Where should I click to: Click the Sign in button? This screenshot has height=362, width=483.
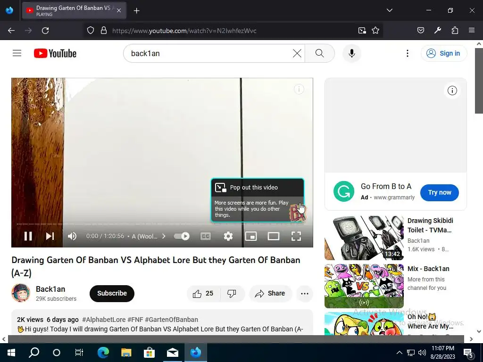coord(444,53)
